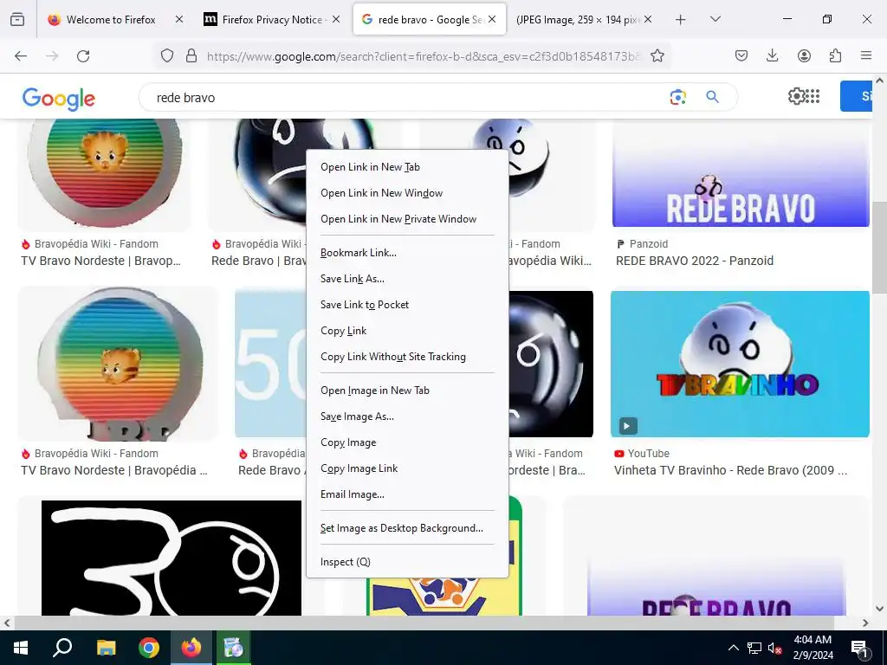Open the TV Bravo Nordeste | Bravopédia ... link
Image resolution: width=887 pixels, height=665 pixels.
[114, 470]
